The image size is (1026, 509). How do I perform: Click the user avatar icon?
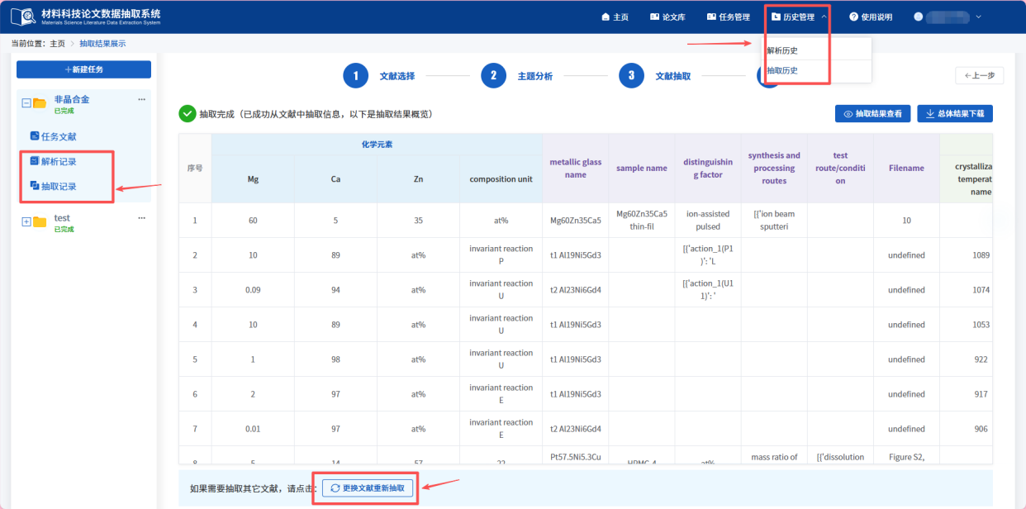click(x=918, y=17)
